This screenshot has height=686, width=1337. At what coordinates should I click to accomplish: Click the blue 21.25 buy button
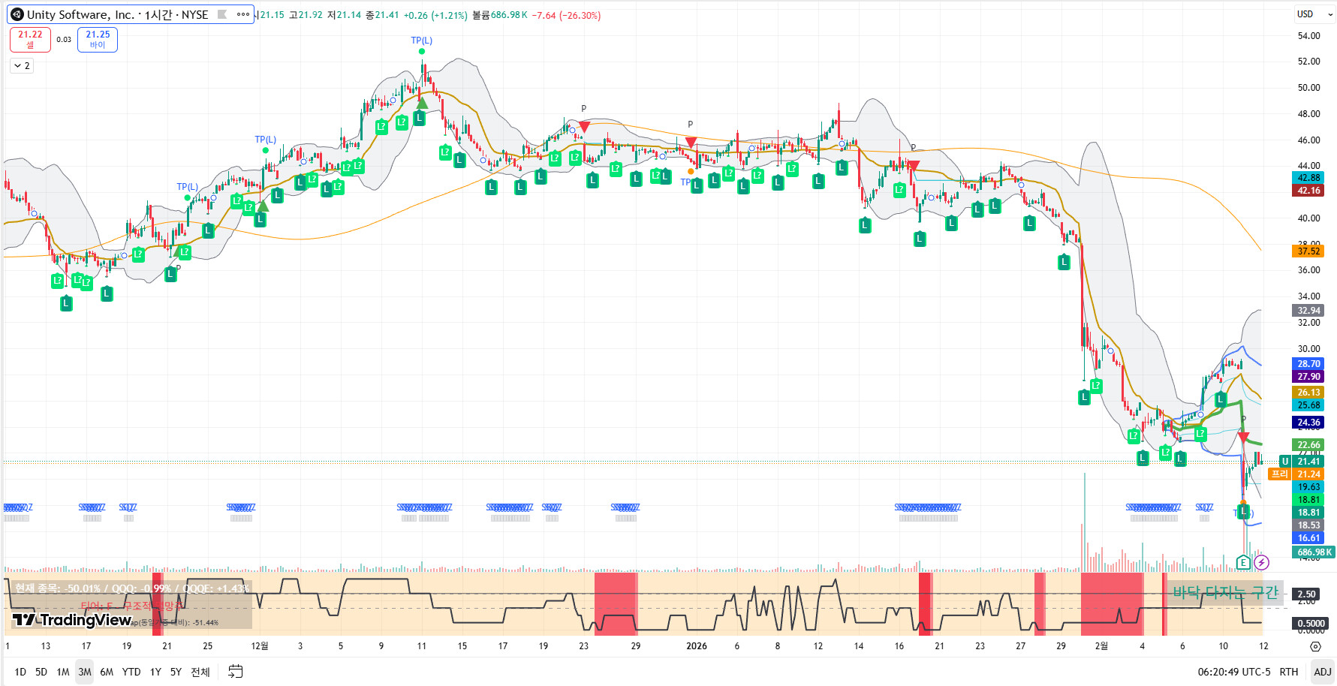click(x=98, y=39)
